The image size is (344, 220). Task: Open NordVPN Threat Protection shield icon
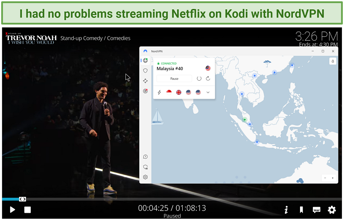146,70
